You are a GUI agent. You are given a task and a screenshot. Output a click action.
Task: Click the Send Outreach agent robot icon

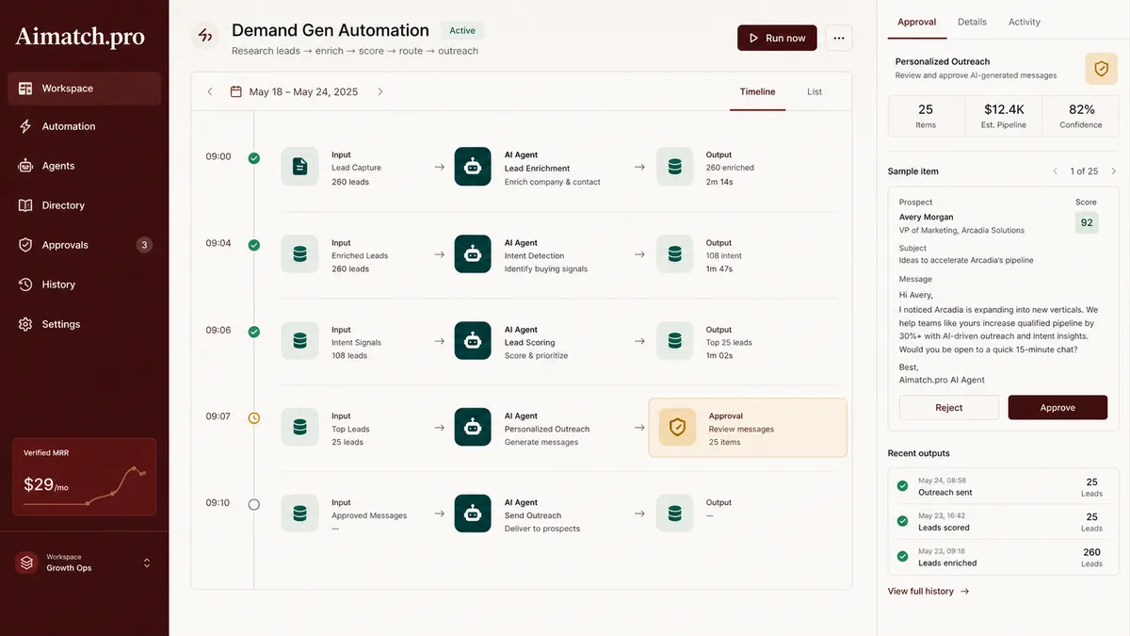[473, 514]
